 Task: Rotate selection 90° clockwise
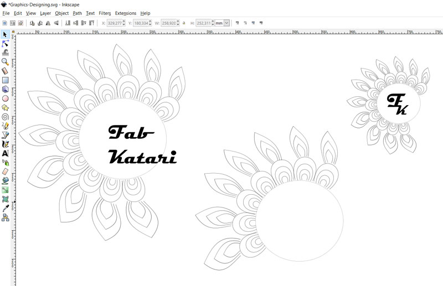pyautogui.click(x=40, y=23)
